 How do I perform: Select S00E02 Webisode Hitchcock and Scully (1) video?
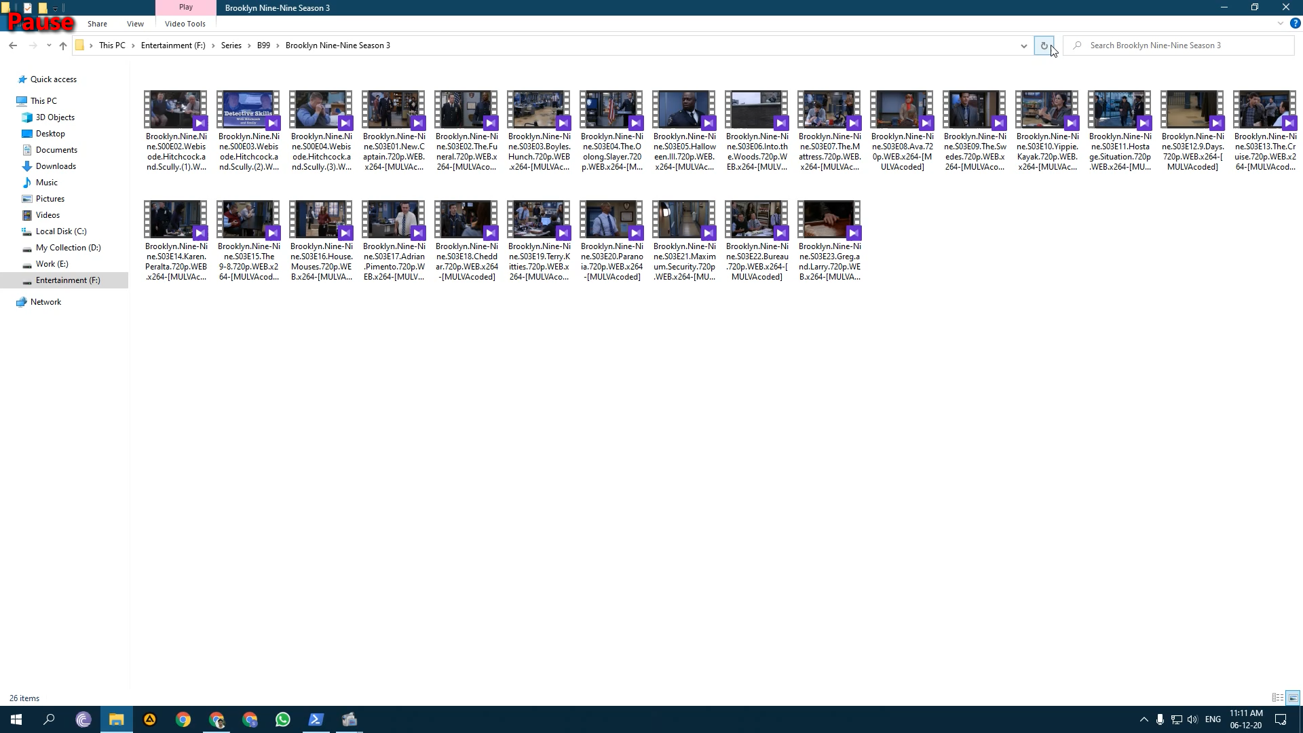(x=176, y=131)
